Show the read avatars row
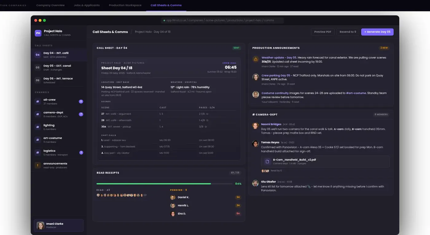430x235 pixels. pyautogui.click(x=122, y=195)
